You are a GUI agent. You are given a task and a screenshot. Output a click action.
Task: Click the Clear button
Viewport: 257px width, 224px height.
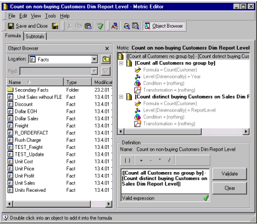[x=229, y=188]
